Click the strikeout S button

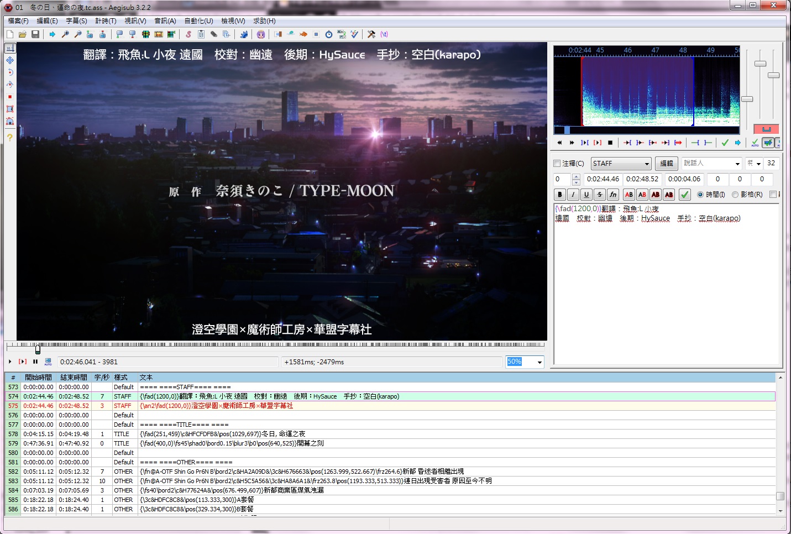pos(600,195)
